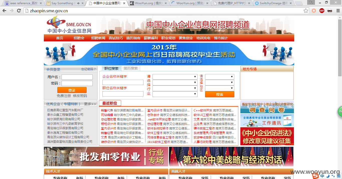Open first 请选择地区 dropdown

[x=220, y=77]
